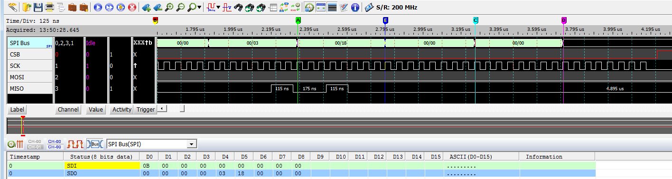Click the red Stop capture button
672x179 pixels.
(132, 7)
